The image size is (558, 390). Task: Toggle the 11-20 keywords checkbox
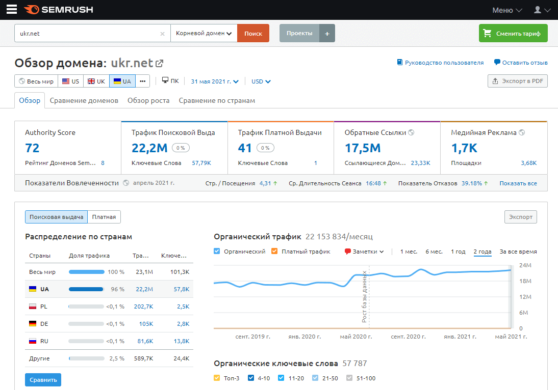tap(281, 378)
